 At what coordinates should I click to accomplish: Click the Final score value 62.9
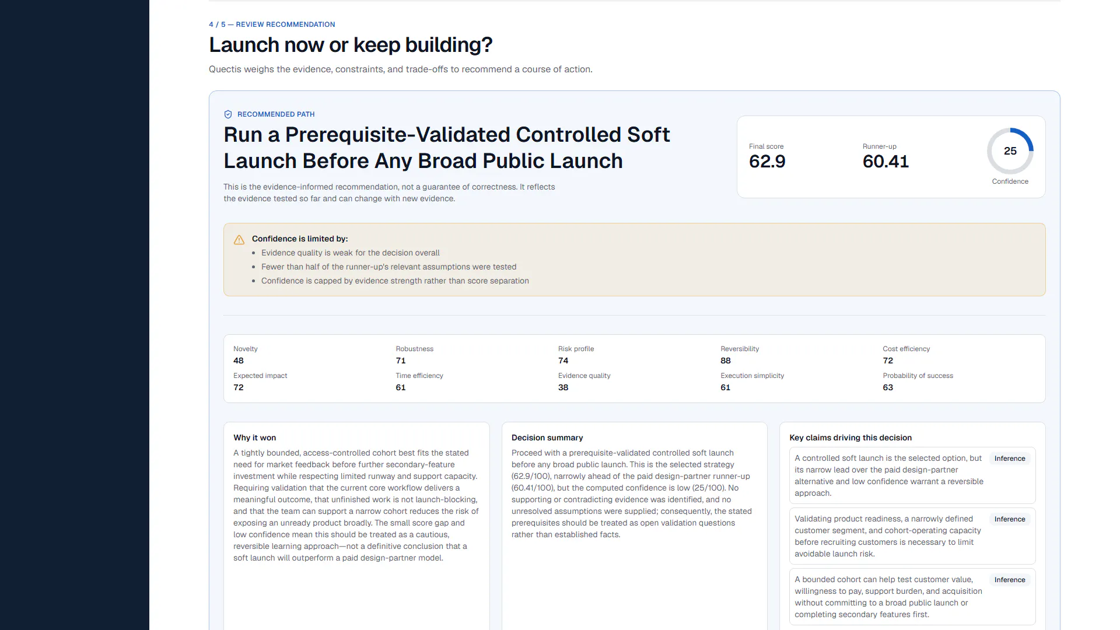pyautogui.click(x=767, y=162)
